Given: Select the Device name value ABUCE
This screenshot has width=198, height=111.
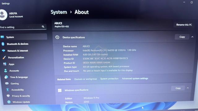Looking at the screenshot, I should (x=86, y=46).
